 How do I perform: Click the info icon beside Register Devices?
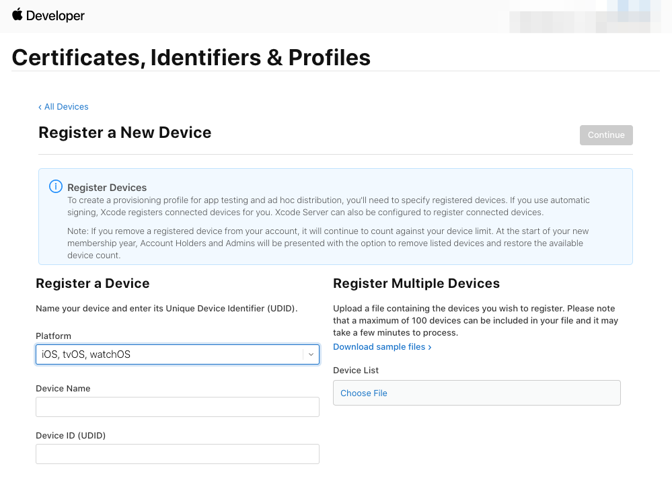pyautogui.click(x=56, y=187)
